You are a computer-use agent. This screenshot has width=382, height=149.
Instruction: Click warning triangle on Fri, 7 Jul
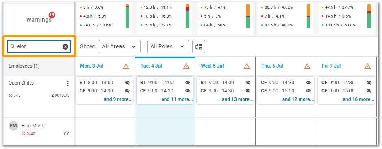[x=368, y=66]
